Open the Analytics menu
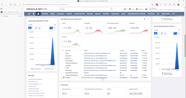186x98 pixels. (106, 14)
